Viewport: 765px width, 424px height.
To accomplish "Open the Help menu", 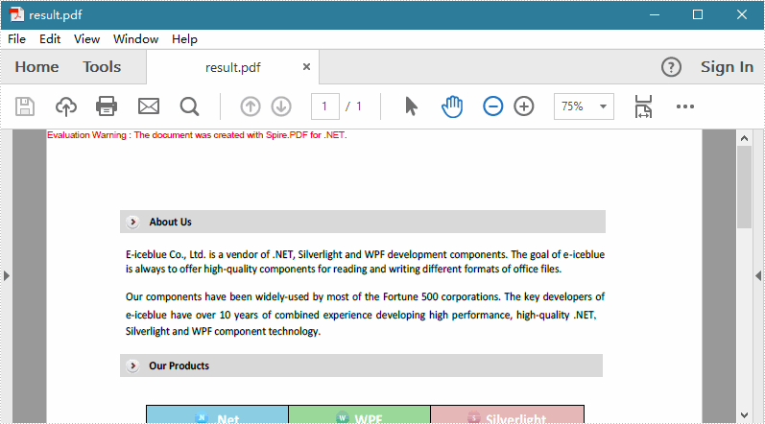I will tap(184, 39).
